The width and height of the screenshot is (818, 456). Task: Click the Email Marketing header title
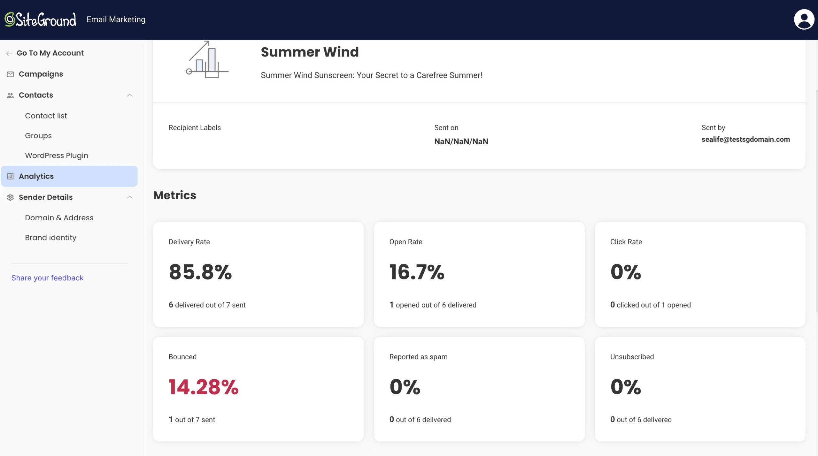tap(116, 19)
